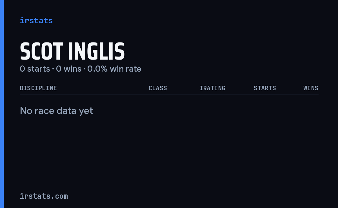Click the divider line under table headers
The height and width of the screenshot is (208, 338).
[169, 95]
